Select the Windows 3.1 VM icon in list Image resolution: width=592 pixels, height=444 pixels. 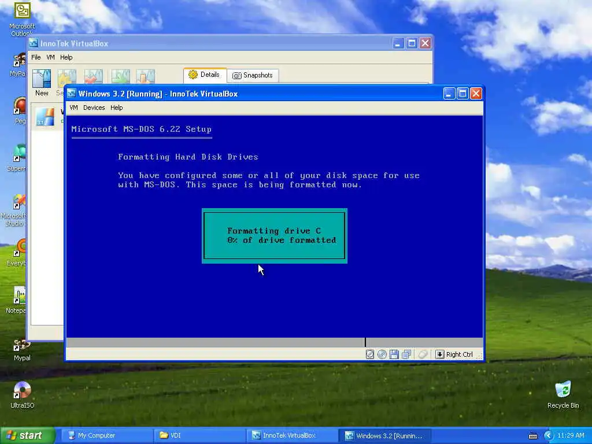click(45, 117)
